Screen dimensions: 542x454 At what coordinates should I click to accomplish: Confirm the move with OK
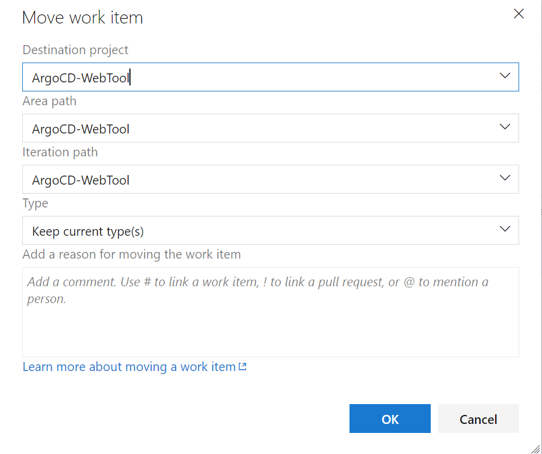[390, 419]
